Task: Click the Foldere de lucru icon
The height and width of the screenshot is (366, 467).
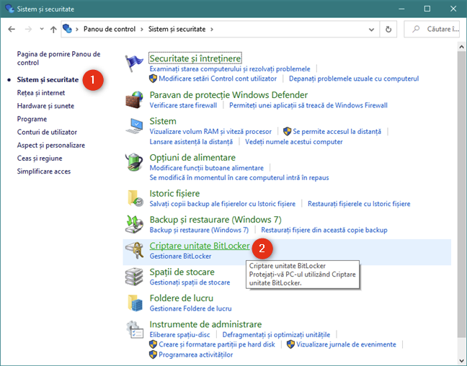Action: [135, 303]
